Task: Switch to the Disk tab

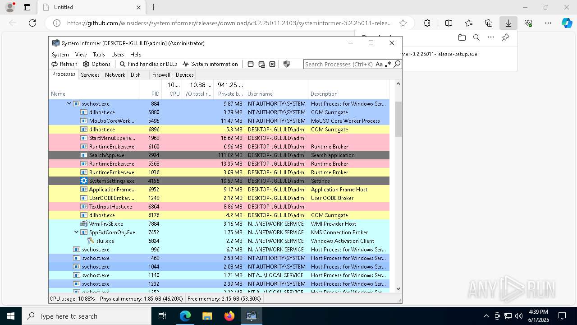Action: pyautogui.click(x=136, y=75)
